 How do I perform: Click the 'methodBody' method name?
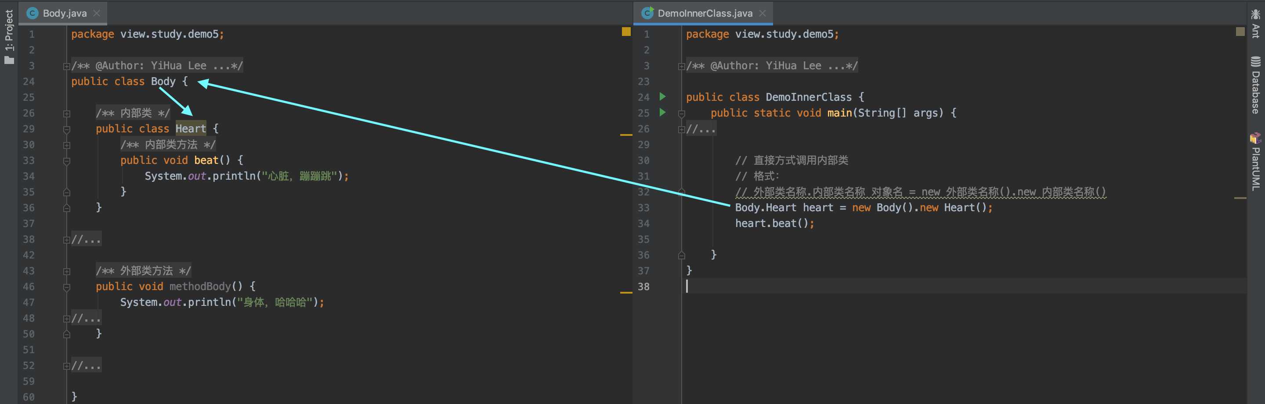pos(200,287)
